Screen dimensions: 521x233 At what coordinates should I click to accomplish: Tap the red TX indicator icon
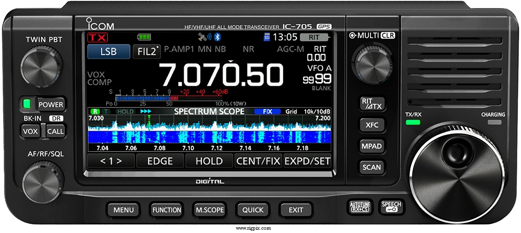[x=98, y=37]
